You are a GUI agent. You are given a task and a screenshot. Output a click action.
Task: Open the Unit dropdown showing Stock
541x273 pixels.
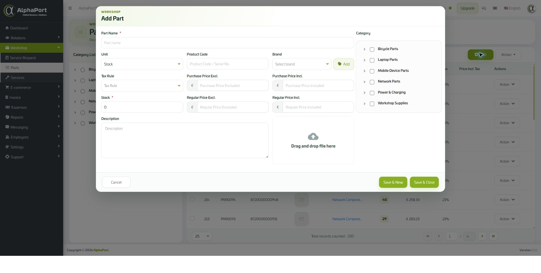142,64
